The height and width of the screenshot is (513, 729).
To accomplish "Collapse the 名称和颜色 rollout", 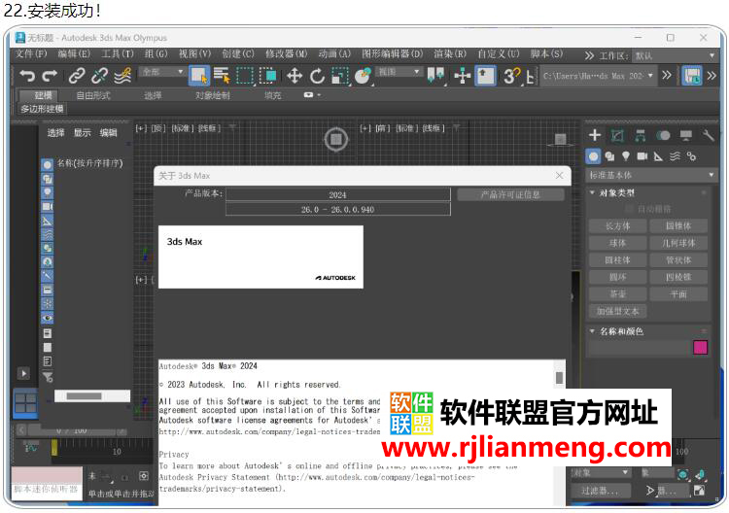I will 592,331.
